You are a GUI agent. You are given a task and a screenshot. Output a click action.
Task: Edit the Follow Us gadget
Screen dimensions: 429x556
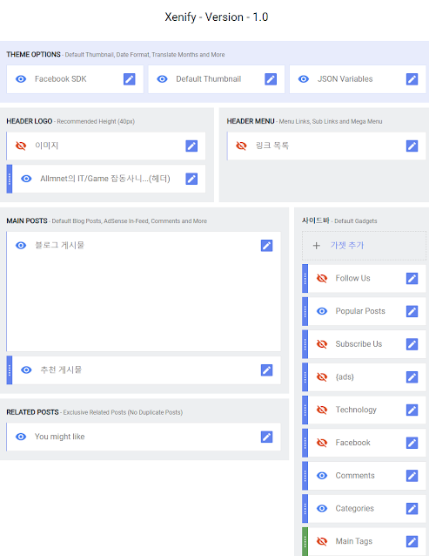[x=412, y=278]
